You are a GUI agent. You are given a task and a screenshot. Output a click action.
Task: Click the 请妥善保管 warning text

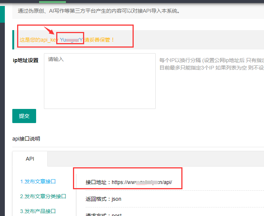pos(99,40)
